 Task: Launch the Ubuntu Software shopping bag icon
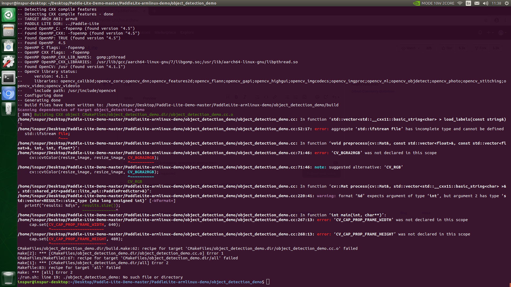point(9,46)
